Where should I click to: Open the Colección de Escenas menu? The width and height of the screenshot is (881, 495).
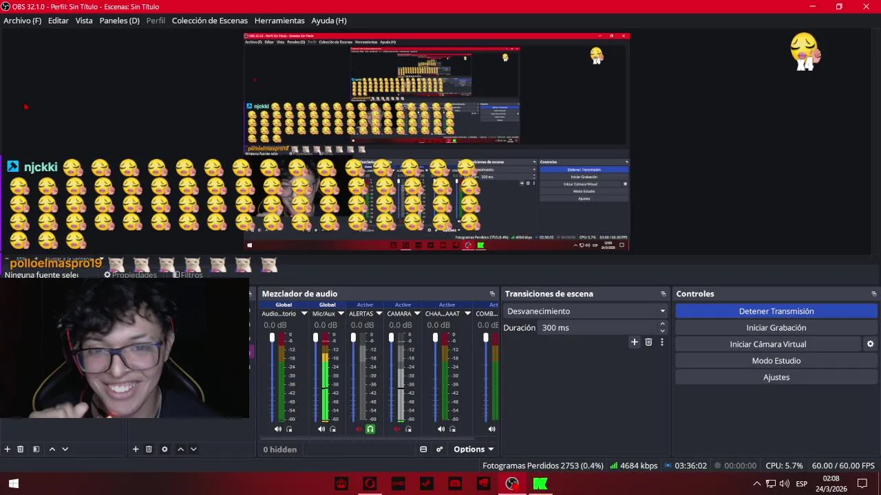tap(210, 21)
